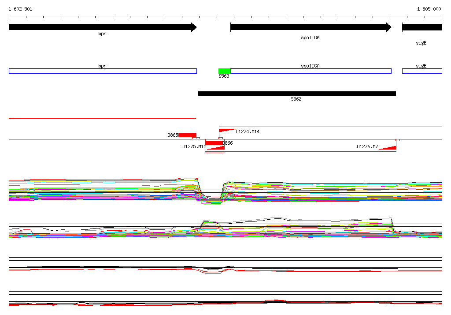Screen dimensions: 451x315
Task: Click the U1276.M7 label text
Action: click(367, 147)
